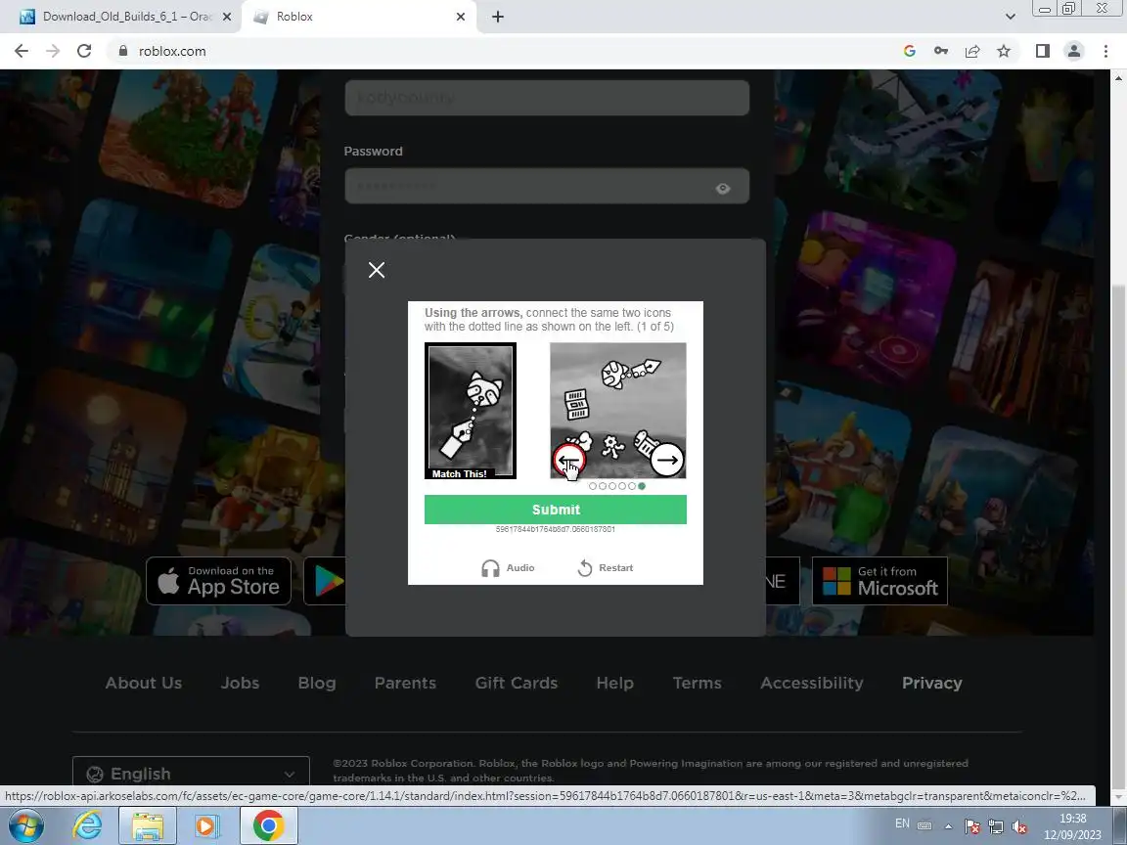This screenshot has width=1127, height=845.
Task: Open the tab search chevron
Action: coord(1010,17)
